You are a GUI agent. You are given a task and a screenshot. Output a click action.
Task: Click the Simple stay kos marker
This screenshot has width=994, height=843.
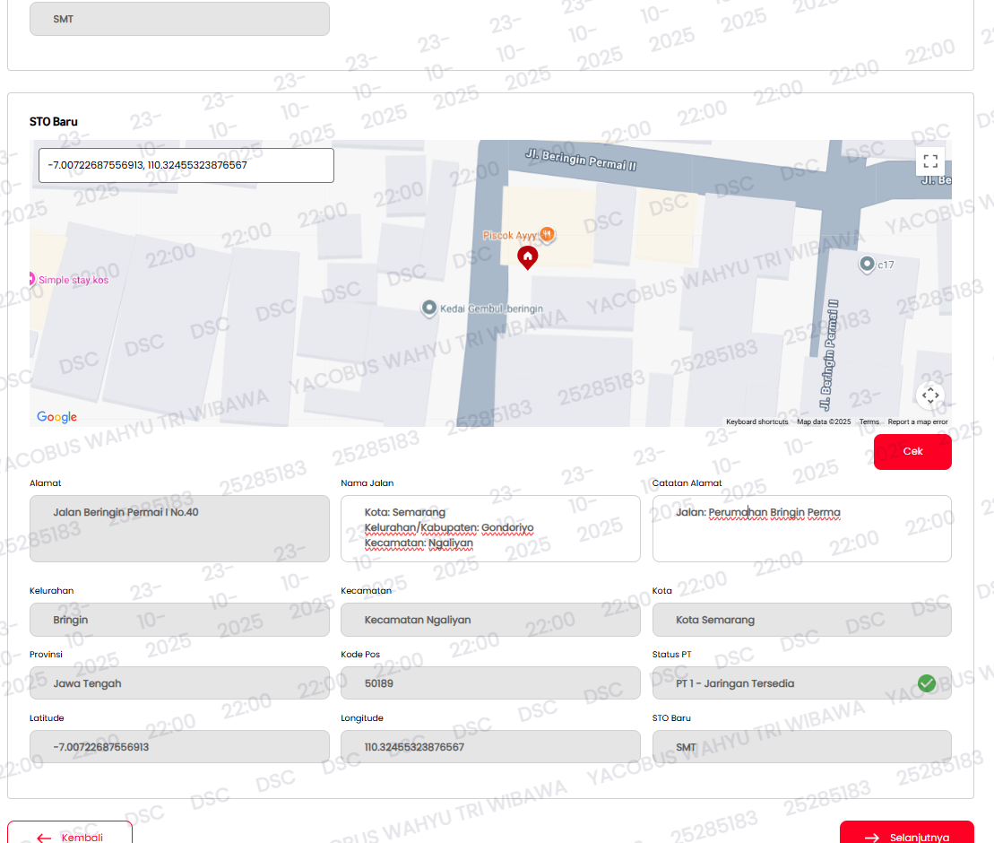click(x=31, y=279)
